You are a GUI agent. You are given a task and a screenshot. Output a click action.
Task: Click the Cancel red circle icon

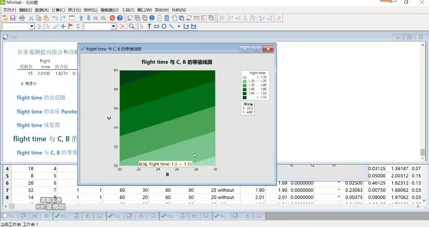point(112,18)
